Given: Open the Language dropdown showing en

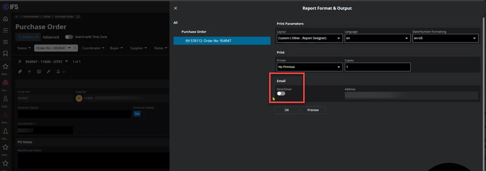Looking at the screenshot, I should point(377,38).
